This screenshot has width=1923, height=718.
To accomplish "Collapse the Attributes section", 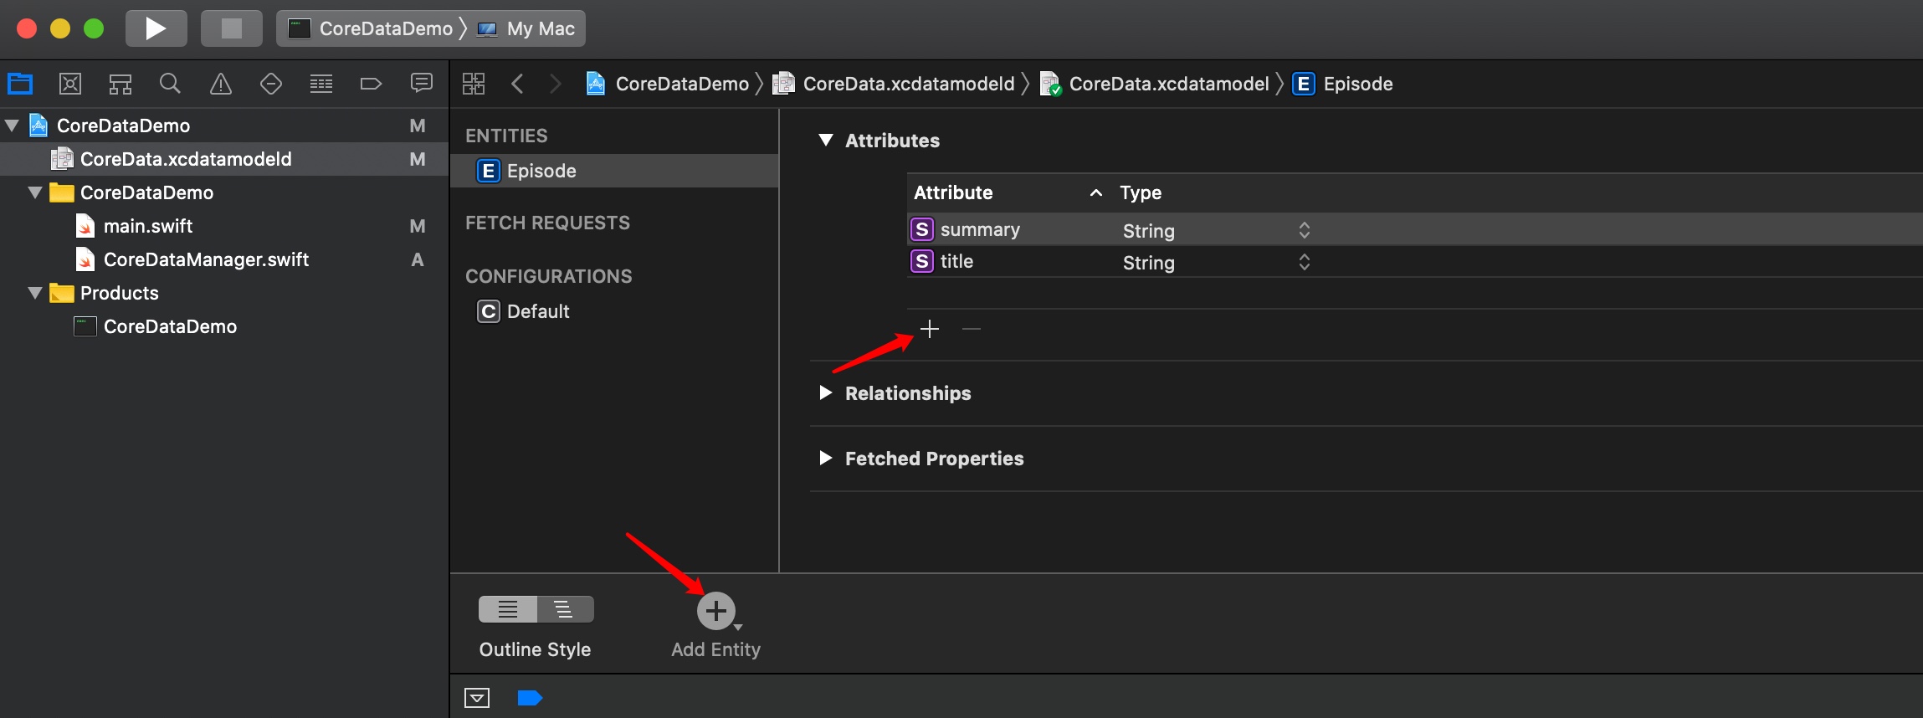I will click(826, 140).
